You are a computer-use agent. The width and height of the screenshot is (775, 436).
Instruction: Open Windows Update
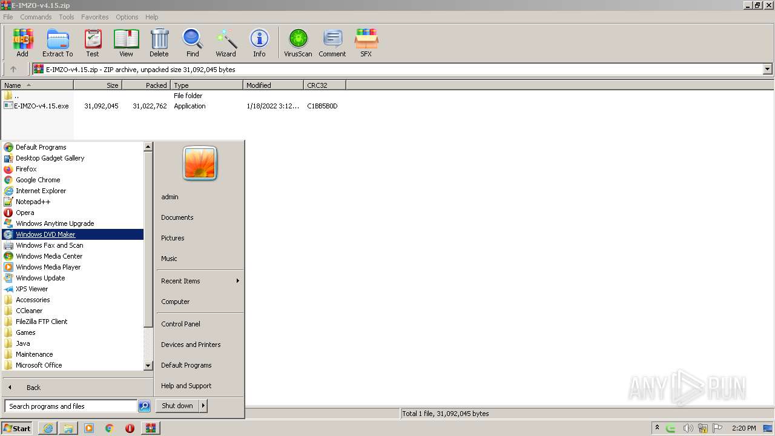(73, 278)
